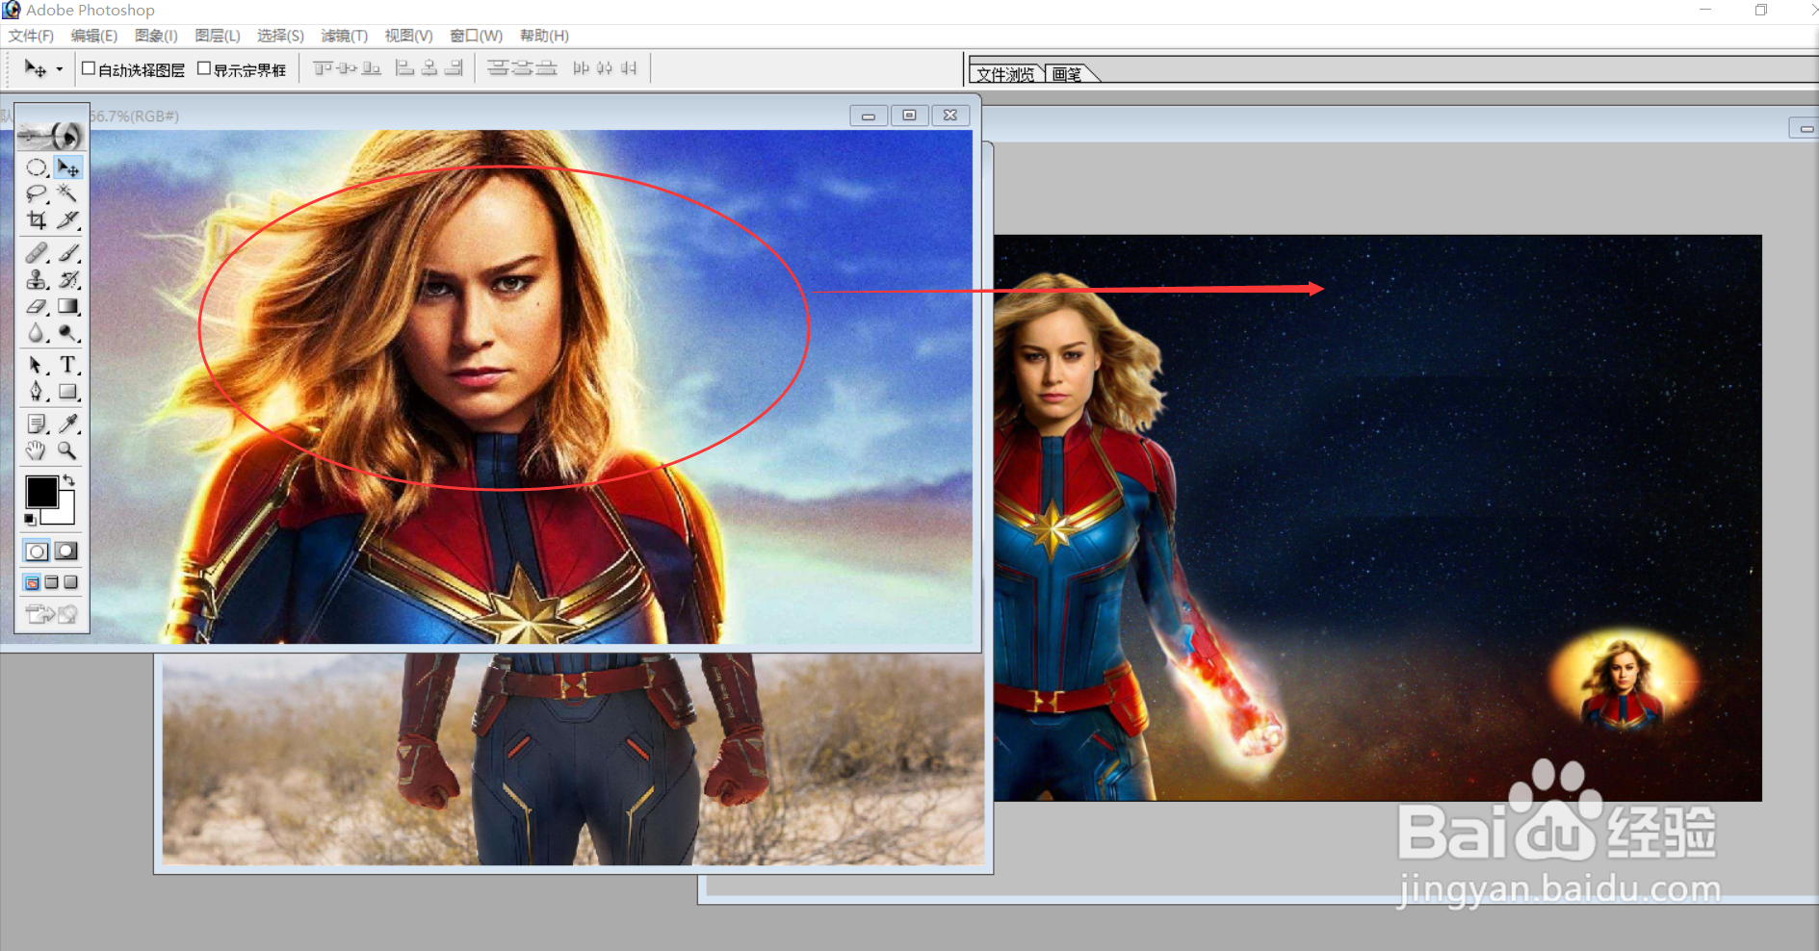
Task: Open the 文件(F) menu
Action: tap(31, 36)
